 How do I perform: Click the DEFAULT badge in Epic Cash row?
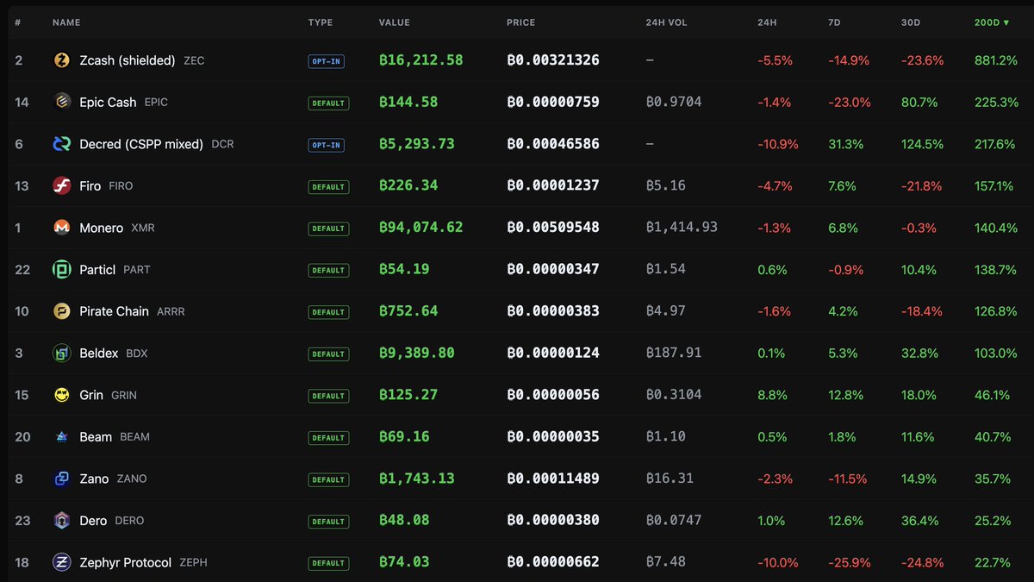pyautogui.click(x=328, y=103)
